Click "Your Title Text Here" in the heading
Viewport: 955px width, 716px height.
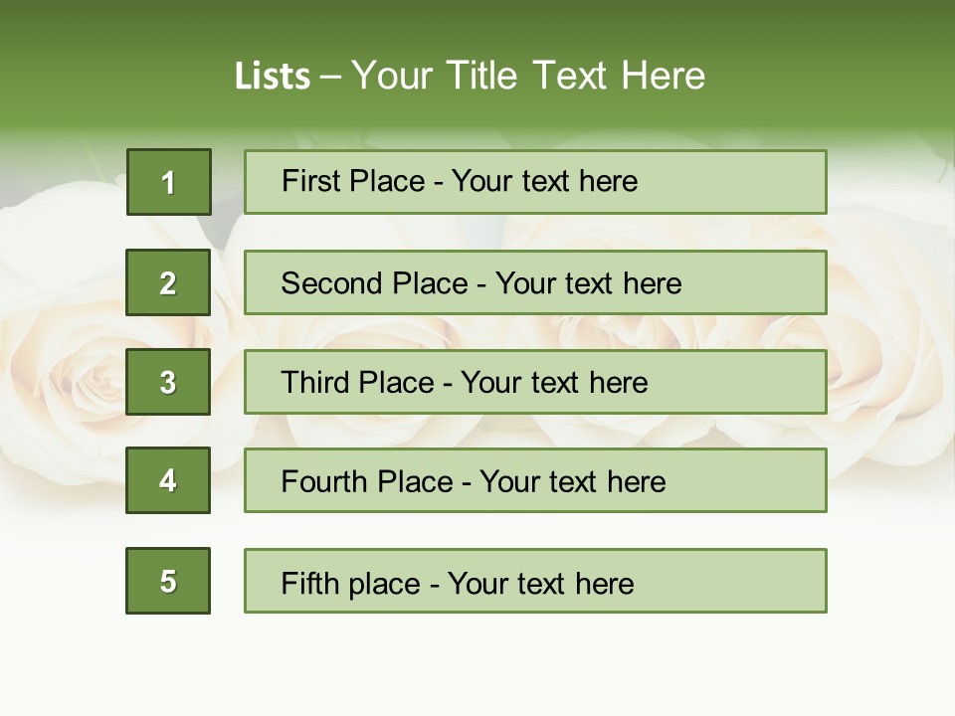[x=528, y=76]
